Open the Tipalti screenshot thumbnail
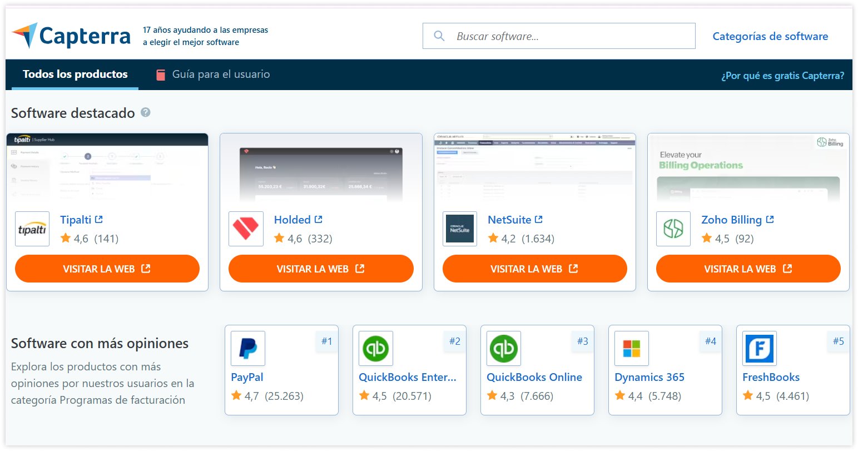This screenshot has width=858, height=451. 107,167
